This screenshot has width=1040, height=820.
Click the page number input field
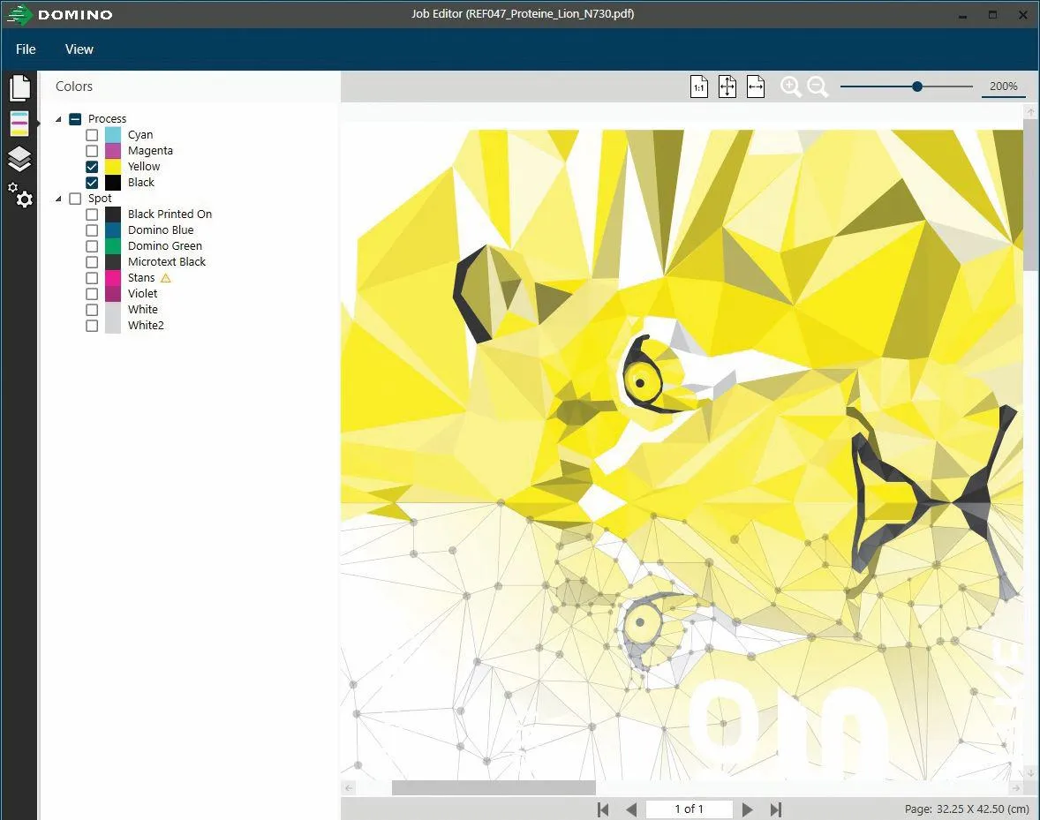689,809
